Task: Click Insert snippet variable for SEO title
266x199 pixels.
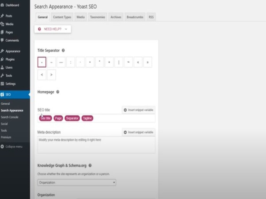Action: pos(138,110)
